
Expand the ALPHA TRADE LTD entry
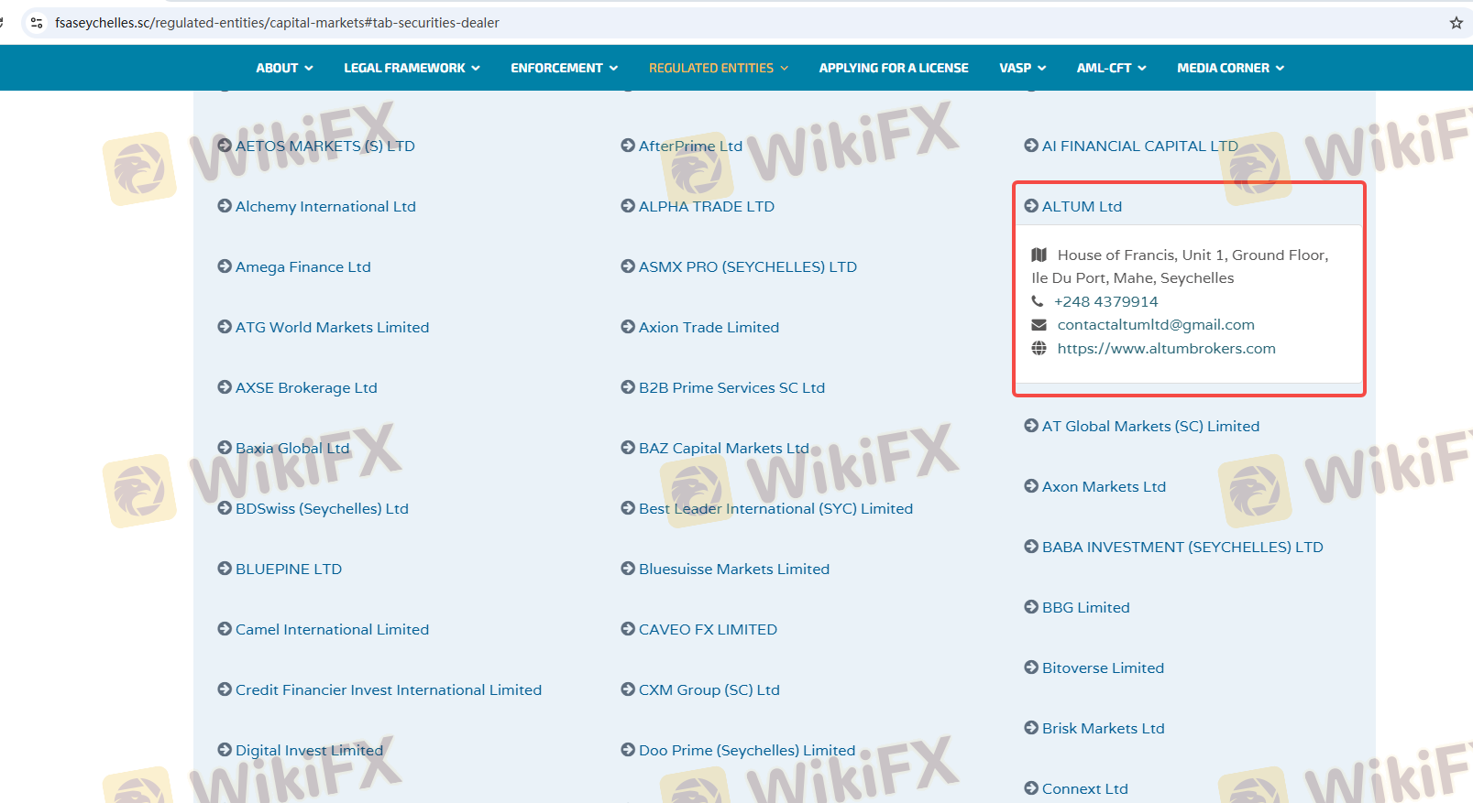pos(706,206)
